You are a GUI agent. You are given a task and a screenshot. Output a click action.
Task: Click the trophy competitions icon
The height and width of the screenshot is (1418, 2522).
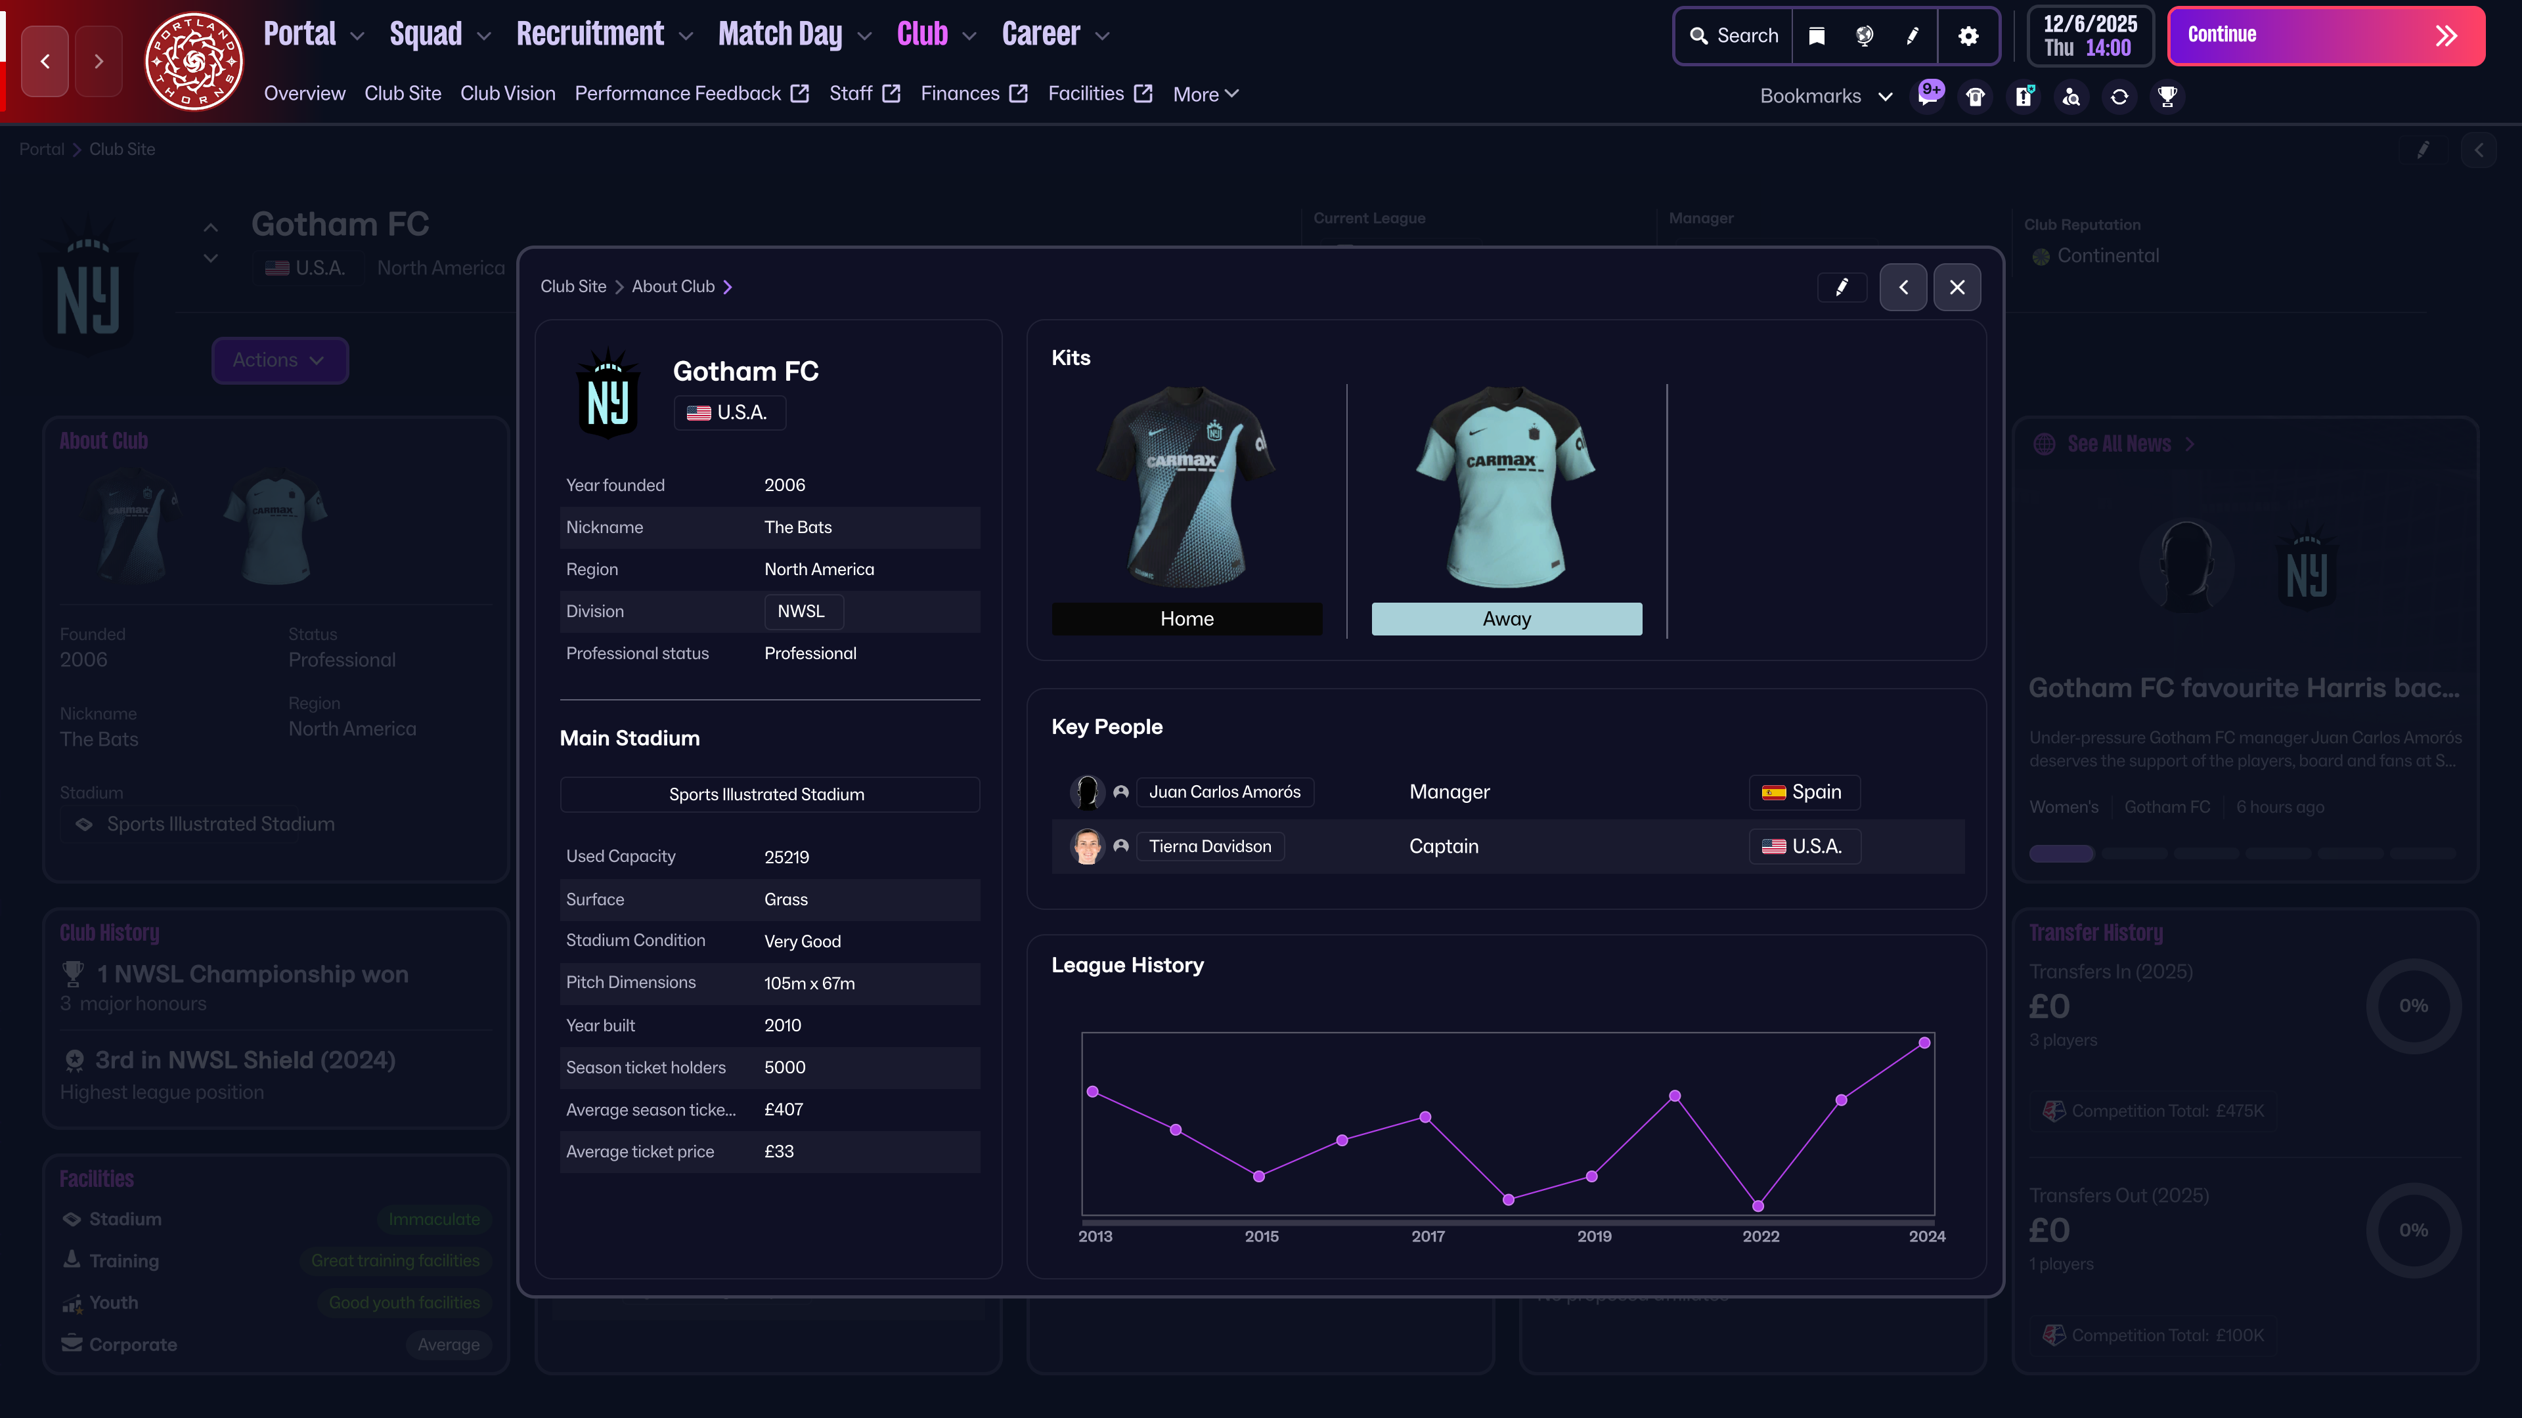(2167, 96)
